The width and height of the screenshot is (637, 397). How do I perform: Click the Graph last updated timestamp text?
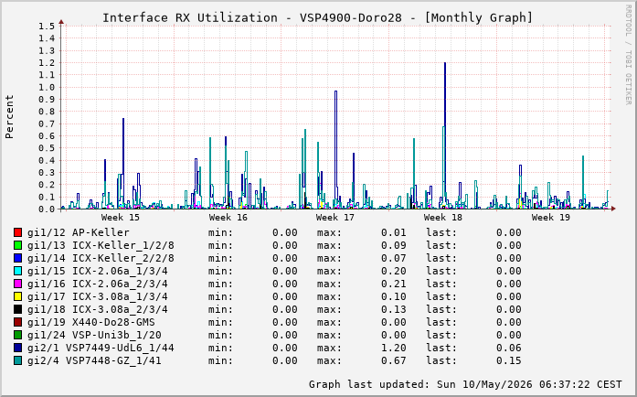pos(465,384)
